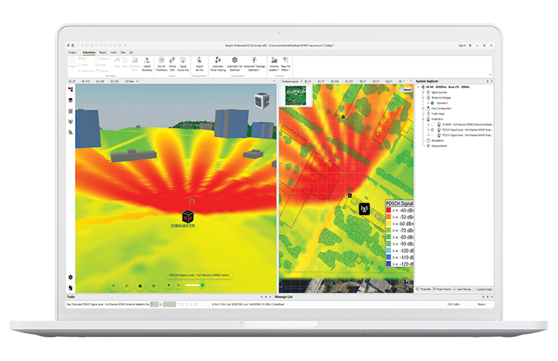Click the layers icon in 3D view sidebar
This screenshot has width=558, height=361.
click(70, 101)
